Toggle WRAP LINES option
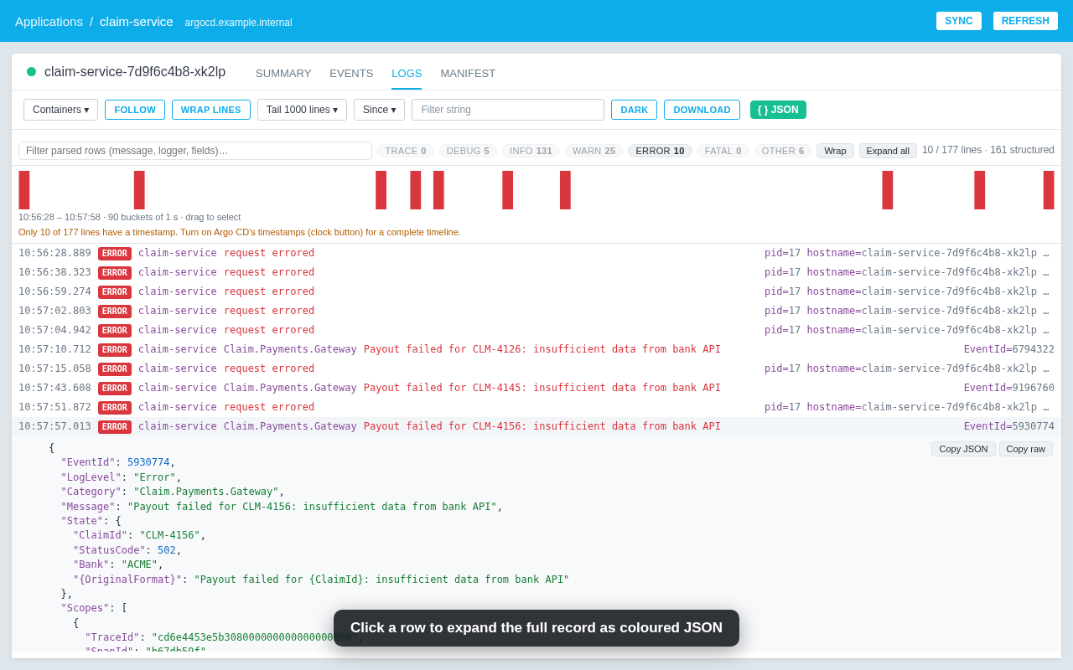The image size is (1073, 670). pyautogui.click(x=211, y=110)
